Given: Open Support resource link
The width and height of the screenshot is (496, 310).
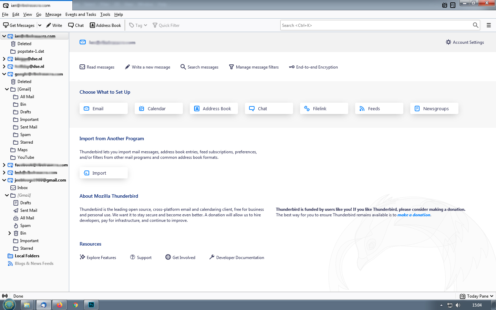Looking at the screenshot, I should click(141, 257).
